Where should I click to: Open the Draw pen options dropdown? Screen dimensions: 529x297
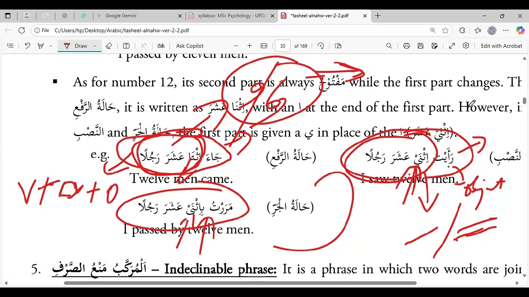[95, 46]
